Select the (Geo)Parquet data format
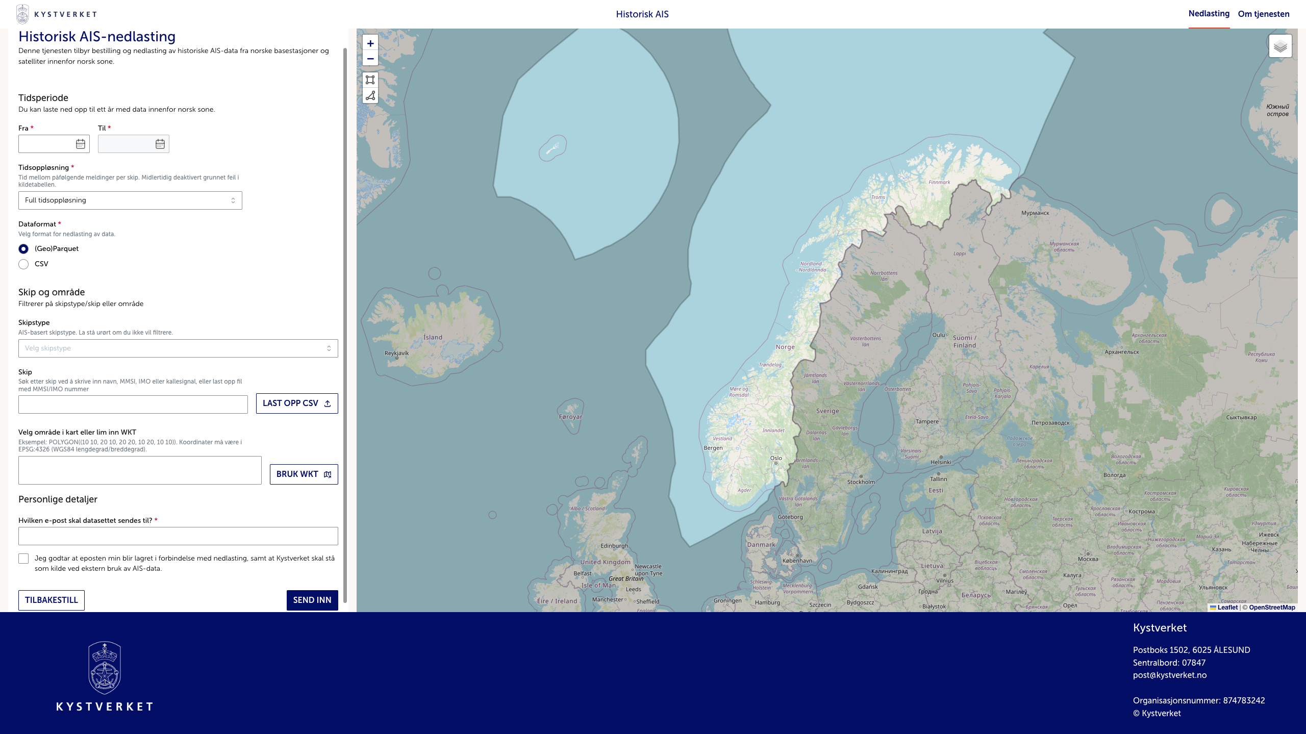Screen dimensions: 1306x734 tap(23, 249)
